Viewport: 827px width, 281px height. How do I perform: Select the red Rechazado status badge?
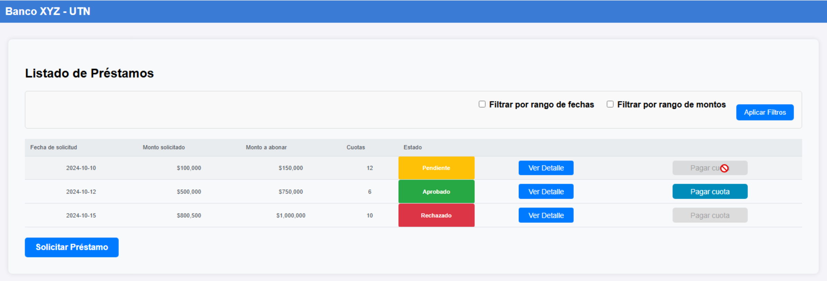point(436,215)
